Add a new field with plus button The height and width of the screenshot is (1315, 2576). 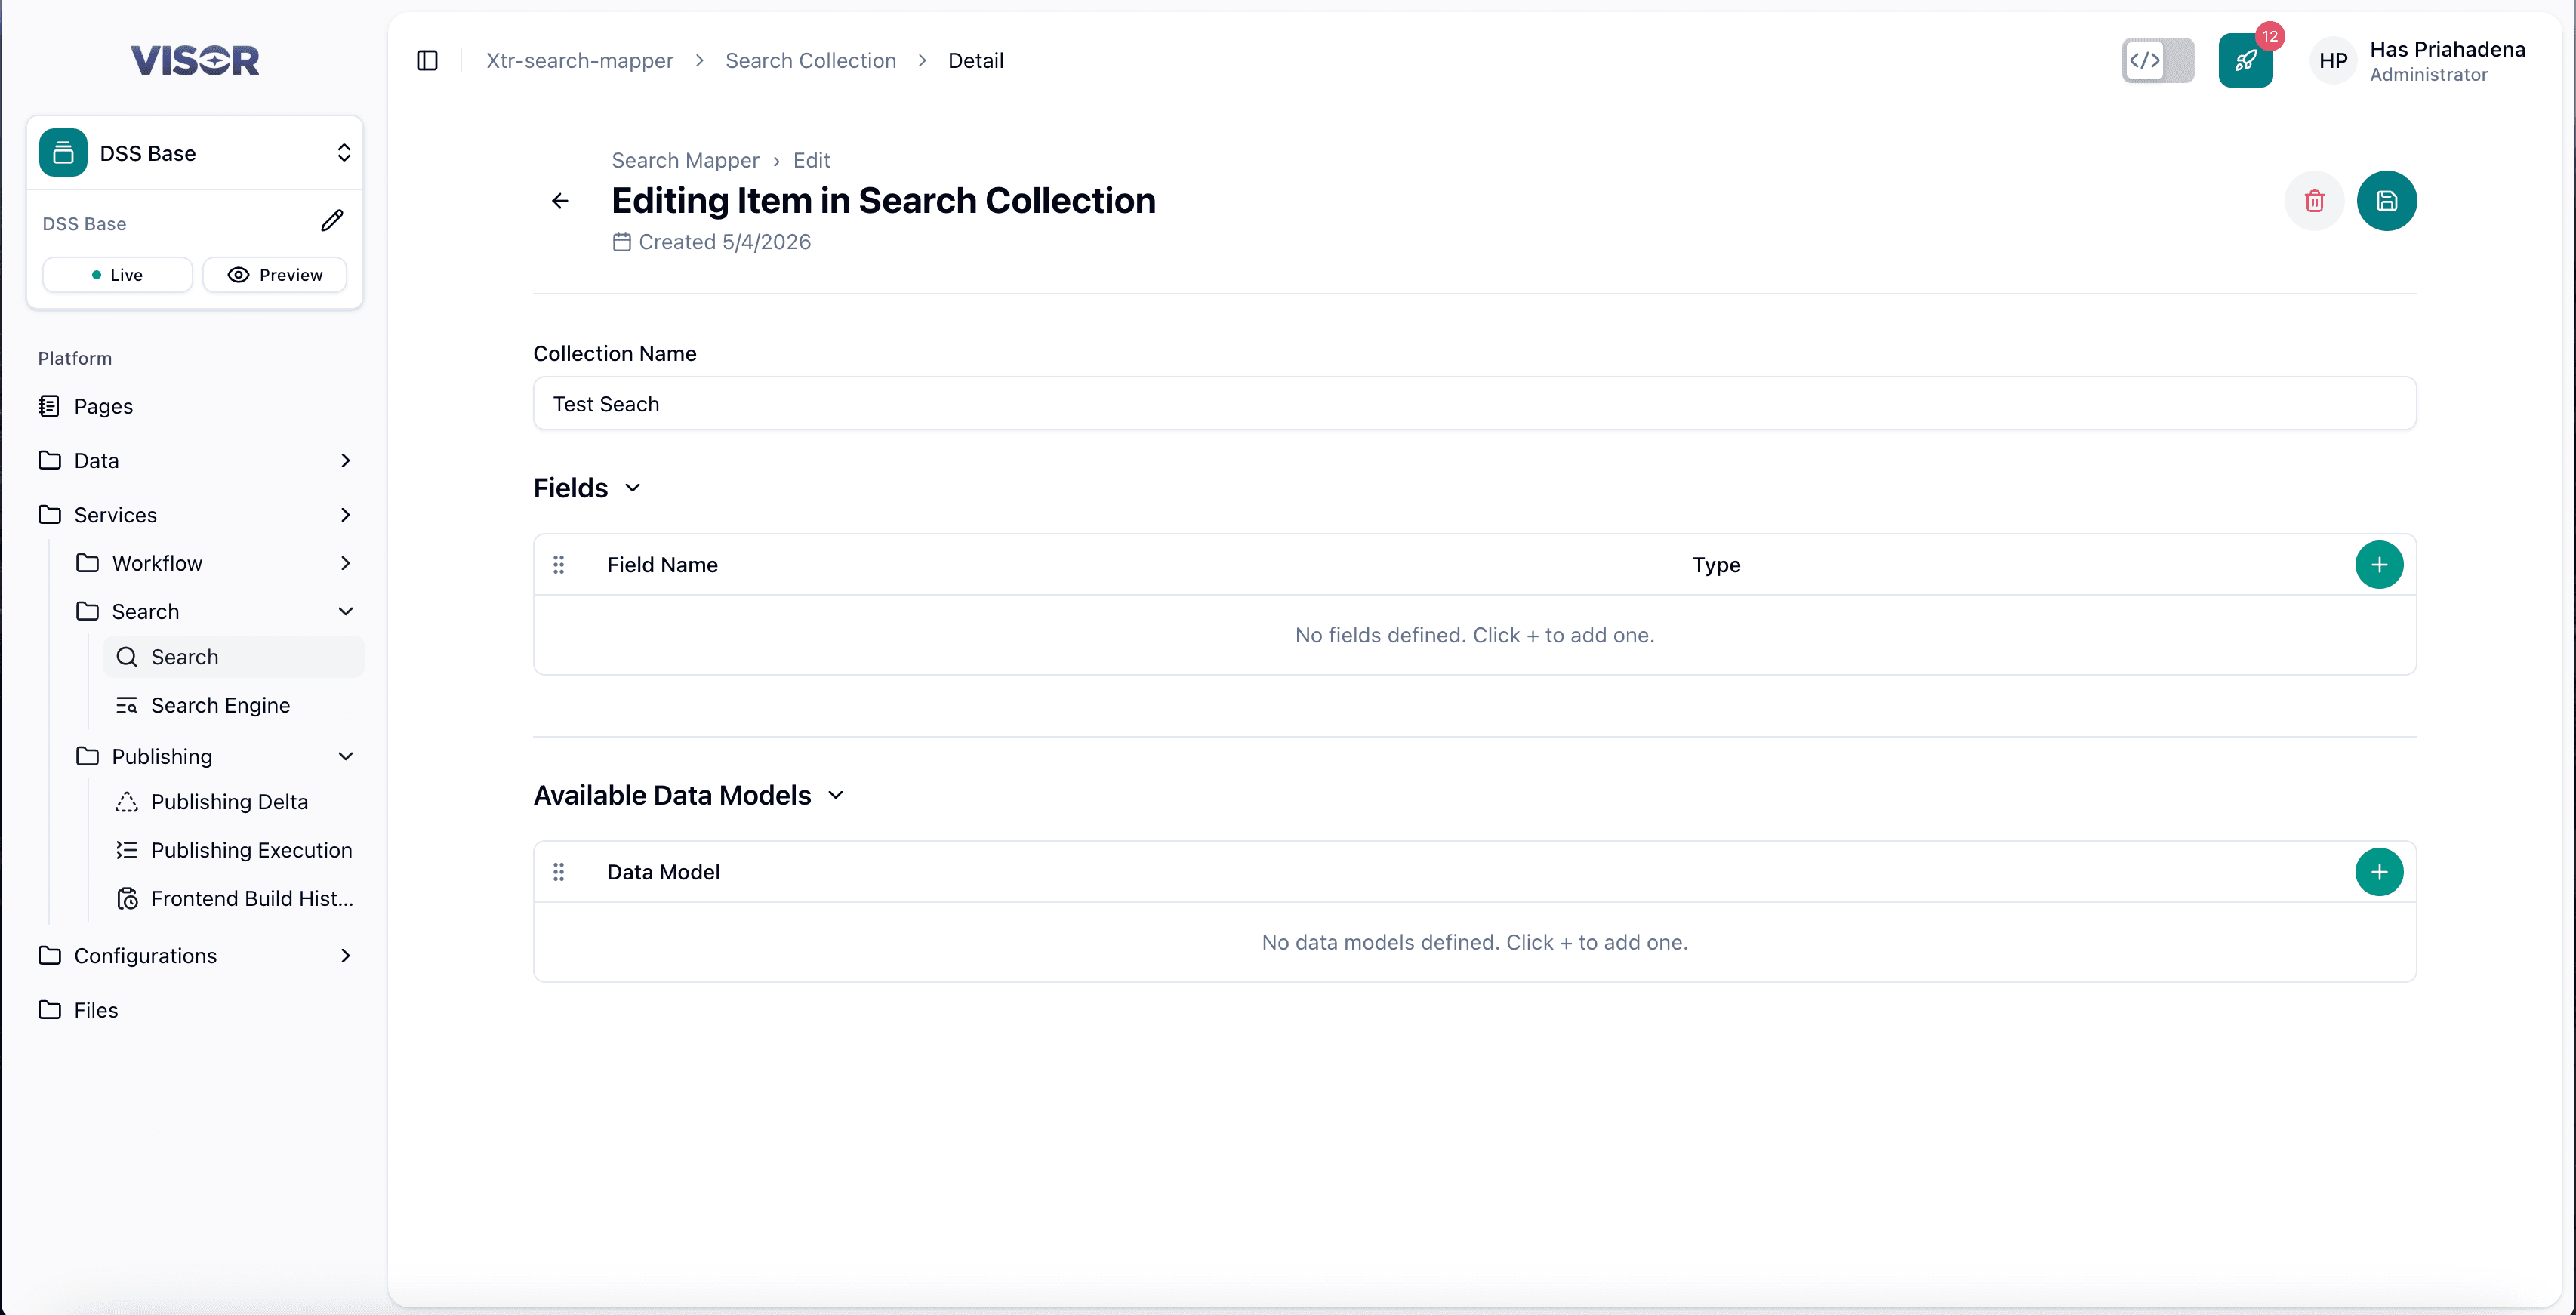[x=2379, y=565]
